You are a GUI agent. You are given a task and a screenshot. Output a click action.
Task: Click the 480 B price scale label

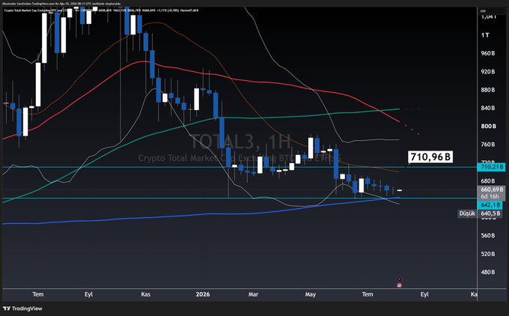[x=488, y=272]
